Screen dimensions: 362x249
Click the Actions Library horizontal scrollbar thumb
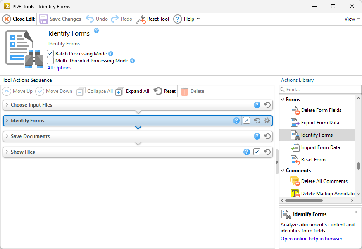click(304, 201)
